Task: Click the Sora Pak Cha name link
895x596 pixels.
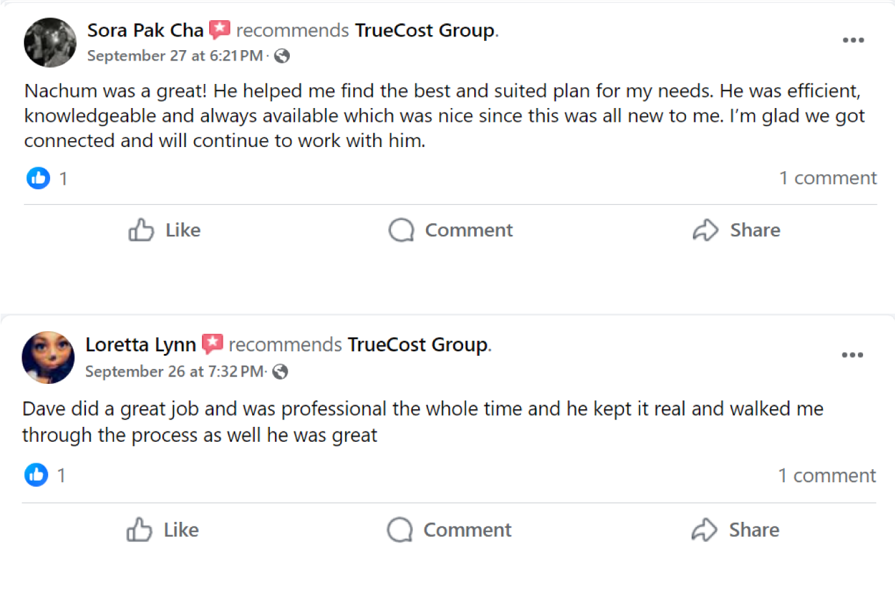Action: [145, 31]
